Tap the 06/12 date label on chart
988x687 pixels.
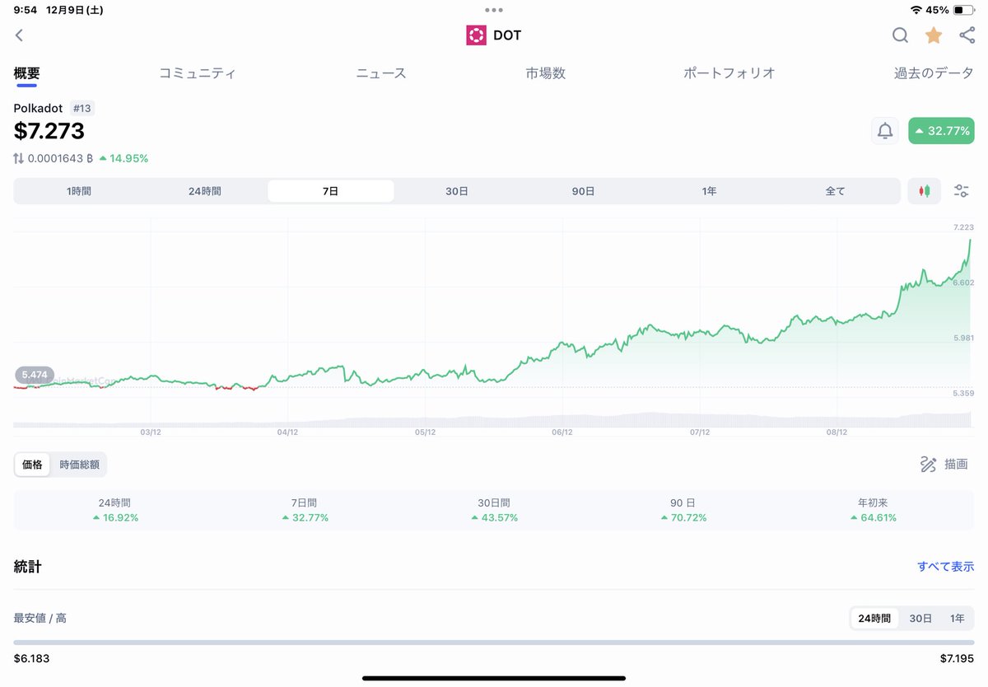pos(562,432)
